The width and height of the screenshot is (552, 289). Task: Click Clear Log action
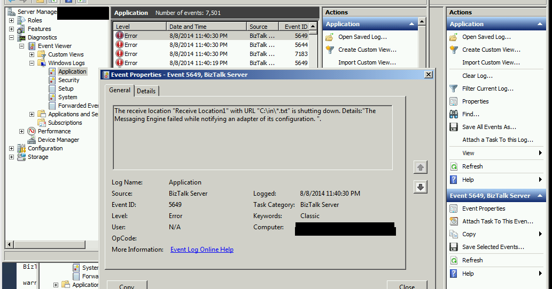tap(477, 76)
